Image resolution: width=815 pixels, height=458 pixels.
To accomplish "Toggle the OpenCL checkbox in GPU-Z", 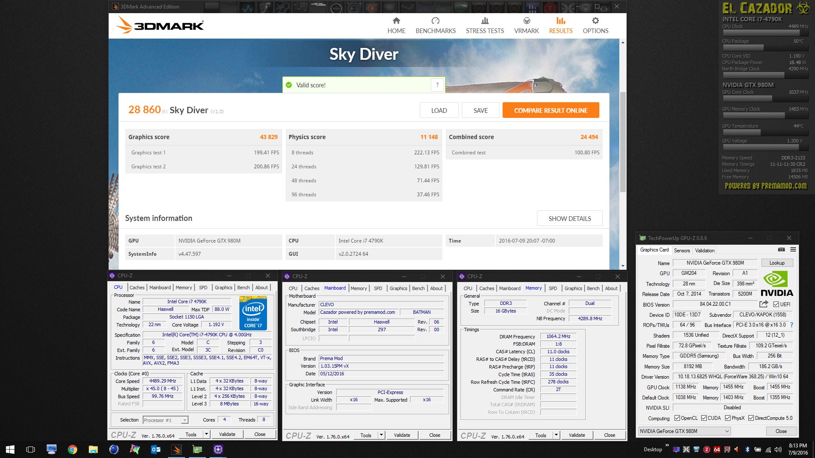I will 677,418.
